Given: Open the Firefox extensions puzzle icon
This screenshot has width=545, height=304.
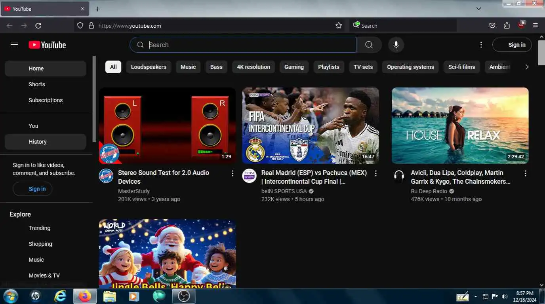Looking at the screenshot, I should click(x=507, y=26).
